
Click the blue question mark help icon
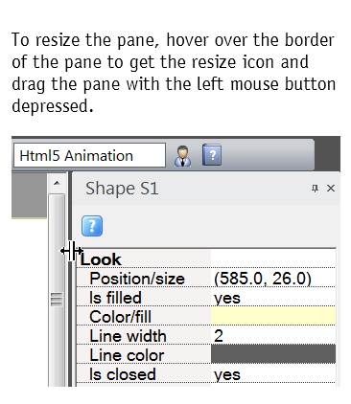pos(92,226)
